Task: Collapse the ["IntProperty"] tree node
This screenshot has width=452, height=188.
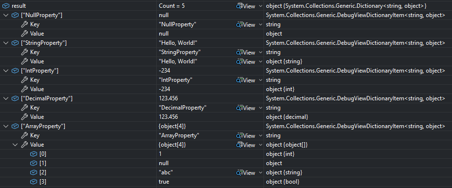Action: pos(6,70)
